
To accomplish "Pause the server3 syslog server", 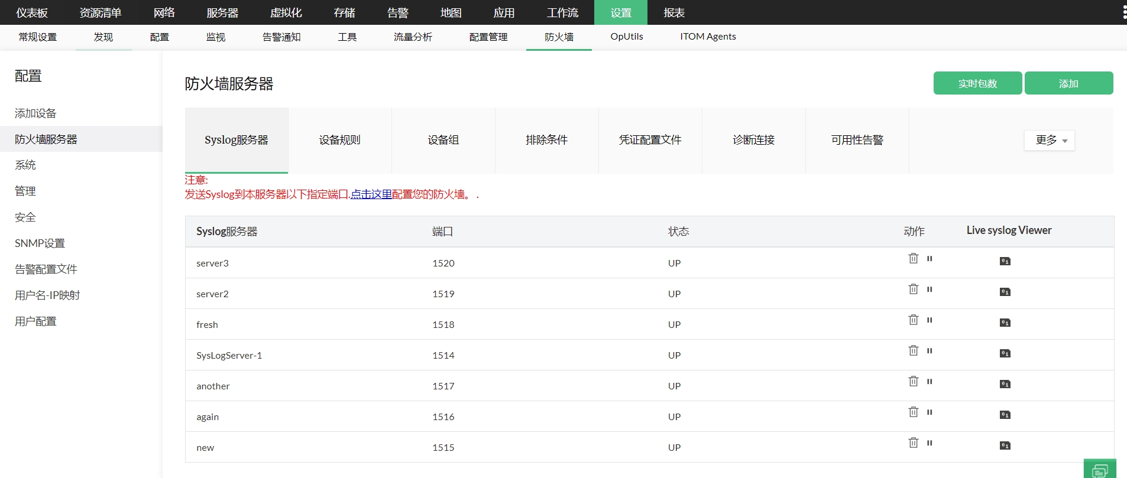I will click(930, 259).
